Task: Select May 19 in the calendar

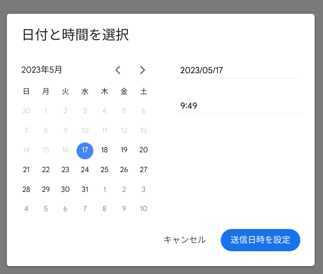Action: pyautogui.click(x=124, y=150)
